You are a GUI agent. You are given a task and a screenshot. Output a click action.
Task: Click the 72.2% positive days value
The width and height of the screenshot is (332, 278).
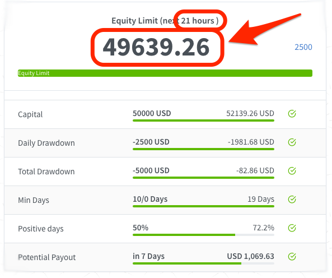pyautogui.click(x=263, y=228)
